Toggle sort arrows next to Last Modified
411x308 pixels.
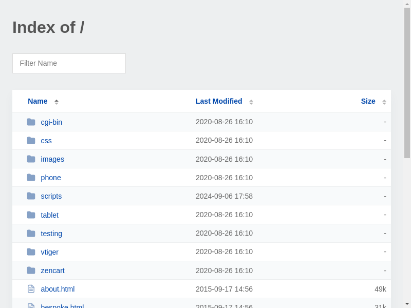251,102
